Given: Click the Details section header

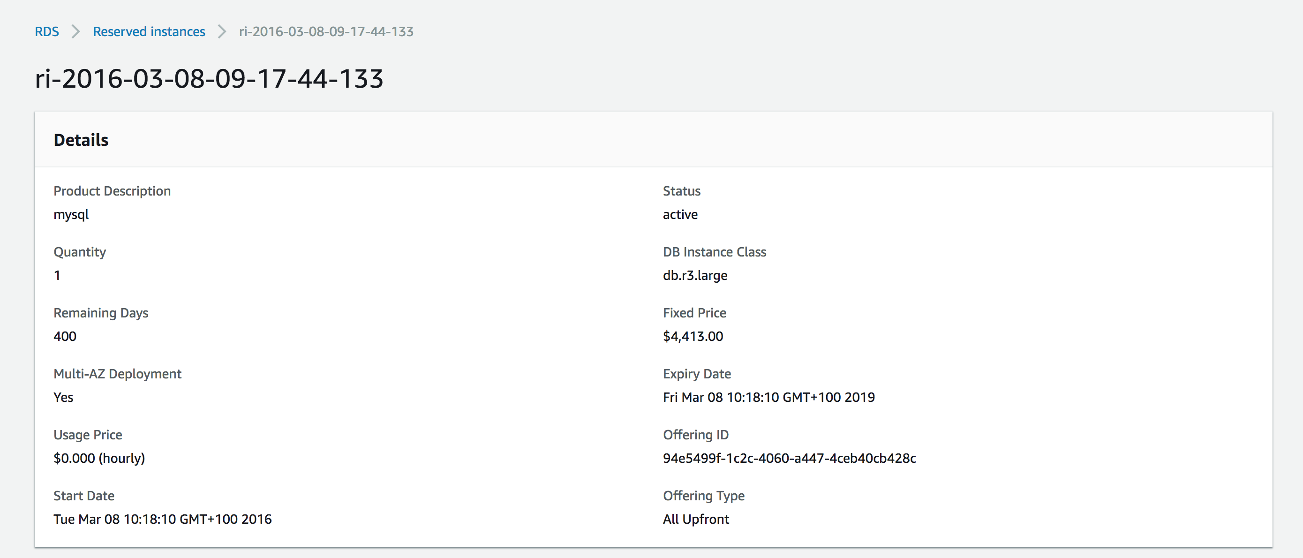Looking at the screenshot, I should [x=81, y=140].
